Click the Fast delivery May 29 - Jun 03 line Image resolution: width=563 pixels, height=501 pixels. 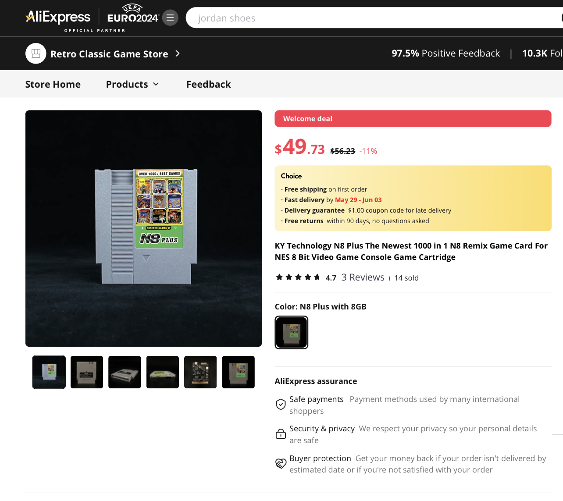click(331, 200)
